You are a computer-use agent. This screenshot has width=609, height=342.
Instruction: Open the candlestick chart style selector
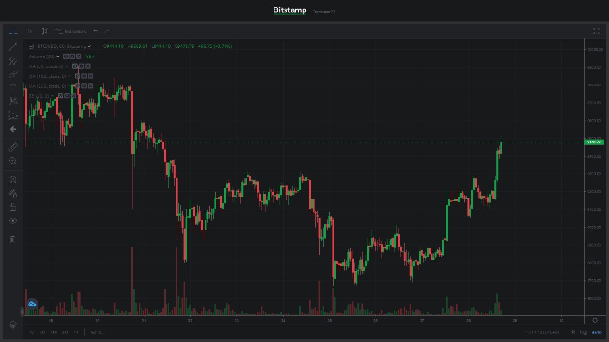click(44, 31)
